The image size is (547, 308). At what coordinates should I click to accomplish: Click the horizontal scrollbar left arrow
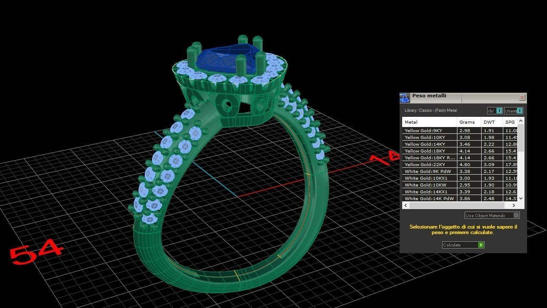point(406,205)
